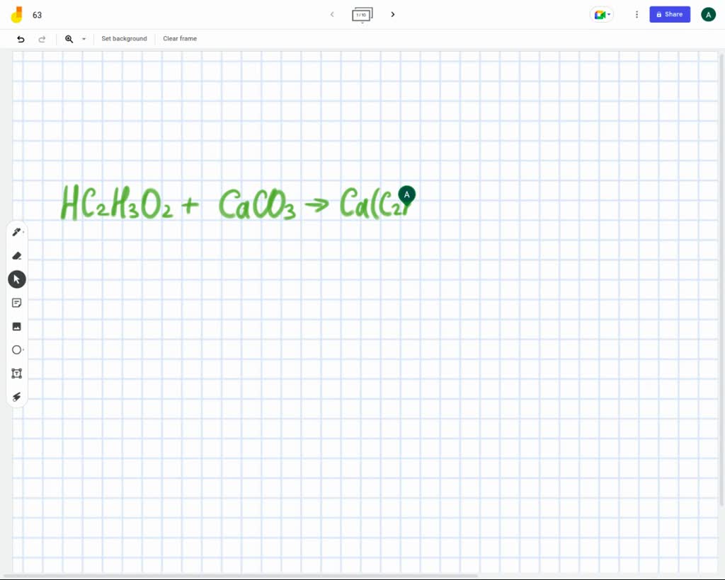The height and width of the screenshot is (580, 725).
Task: Open the Meet presentation dropdown
Action: [x=601, y=14]
